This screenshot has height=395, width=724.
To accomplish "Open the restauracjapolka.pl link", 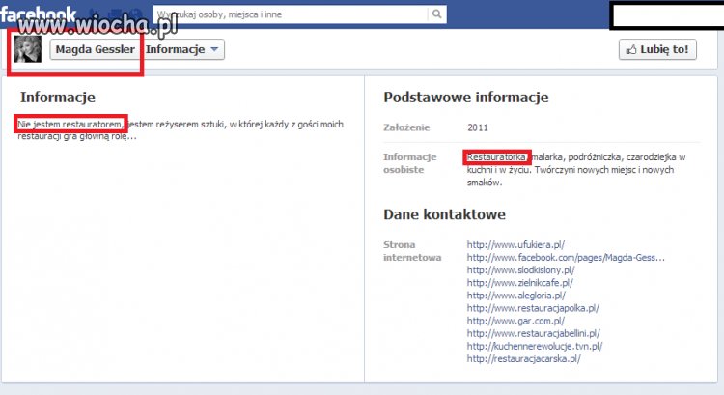I will [533, 308].
